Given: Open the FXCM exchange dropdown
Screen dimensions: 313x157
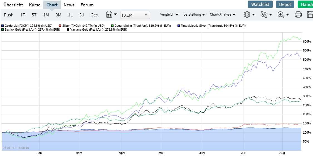Looking at the screenshot, I should point(135,15).
